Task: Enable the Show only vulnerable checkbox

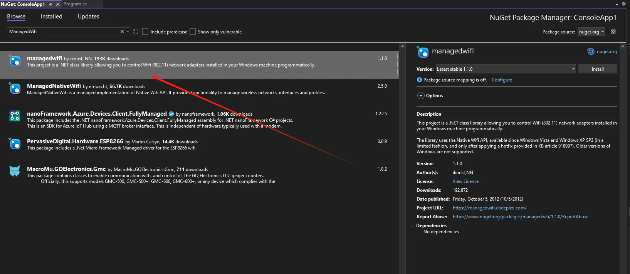Action: tap(193, 32)
